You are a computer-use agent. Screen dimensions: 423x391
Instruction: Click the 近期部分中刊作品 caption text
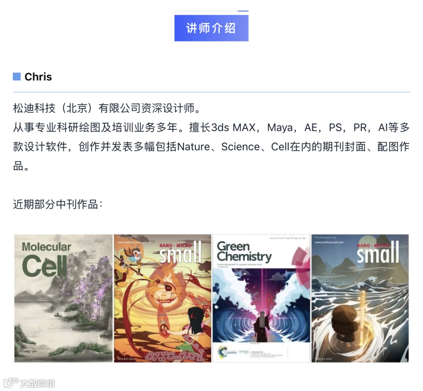click(58, 204)
